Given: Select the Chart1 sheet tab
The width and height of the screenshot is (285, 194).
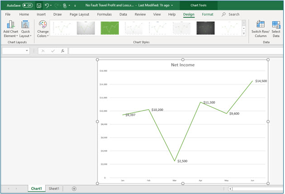Looking at the screenshot, I should (36, 189).
